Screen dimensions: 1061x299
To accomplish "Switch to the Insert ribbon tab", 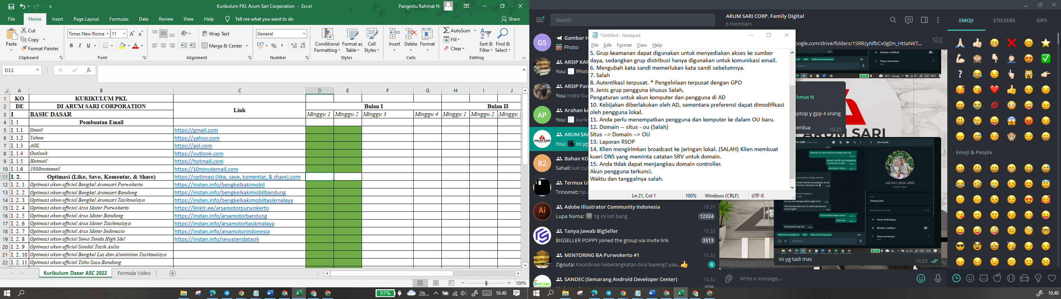I will 57,19.
